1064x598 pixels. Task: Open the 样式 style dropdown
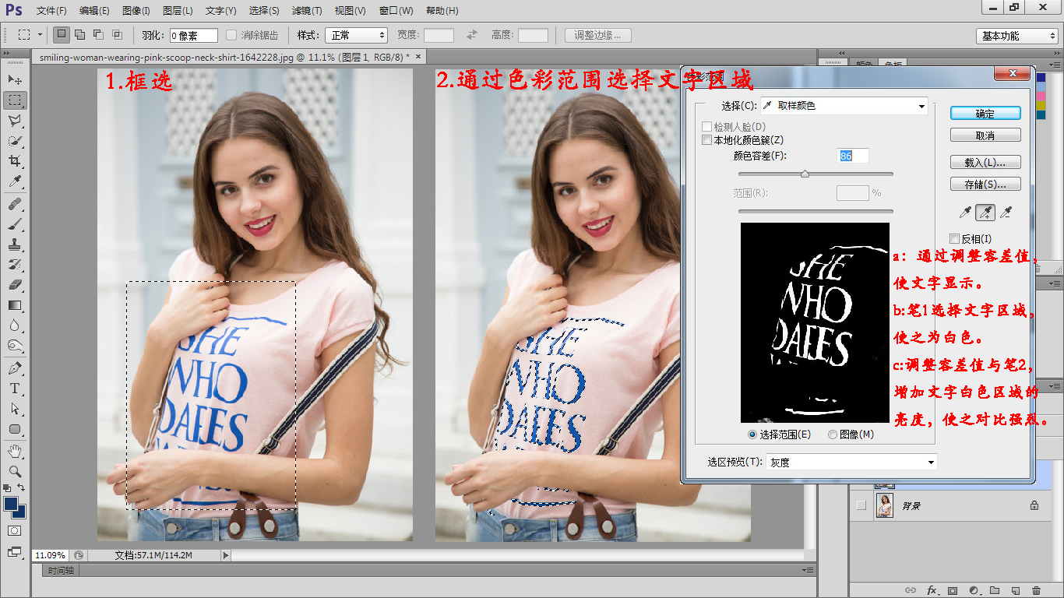[355, 35]
